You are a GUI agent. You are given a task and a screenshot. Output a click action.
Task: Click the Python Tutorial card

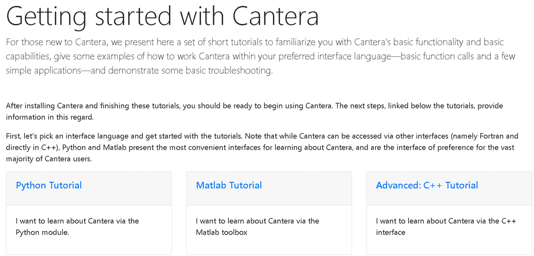[x=89, y=213]
